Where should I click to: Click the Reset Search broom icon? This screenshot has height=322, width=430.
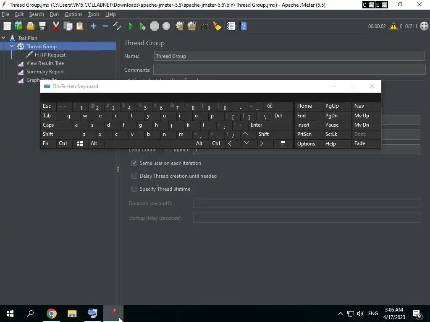point(217,26)
